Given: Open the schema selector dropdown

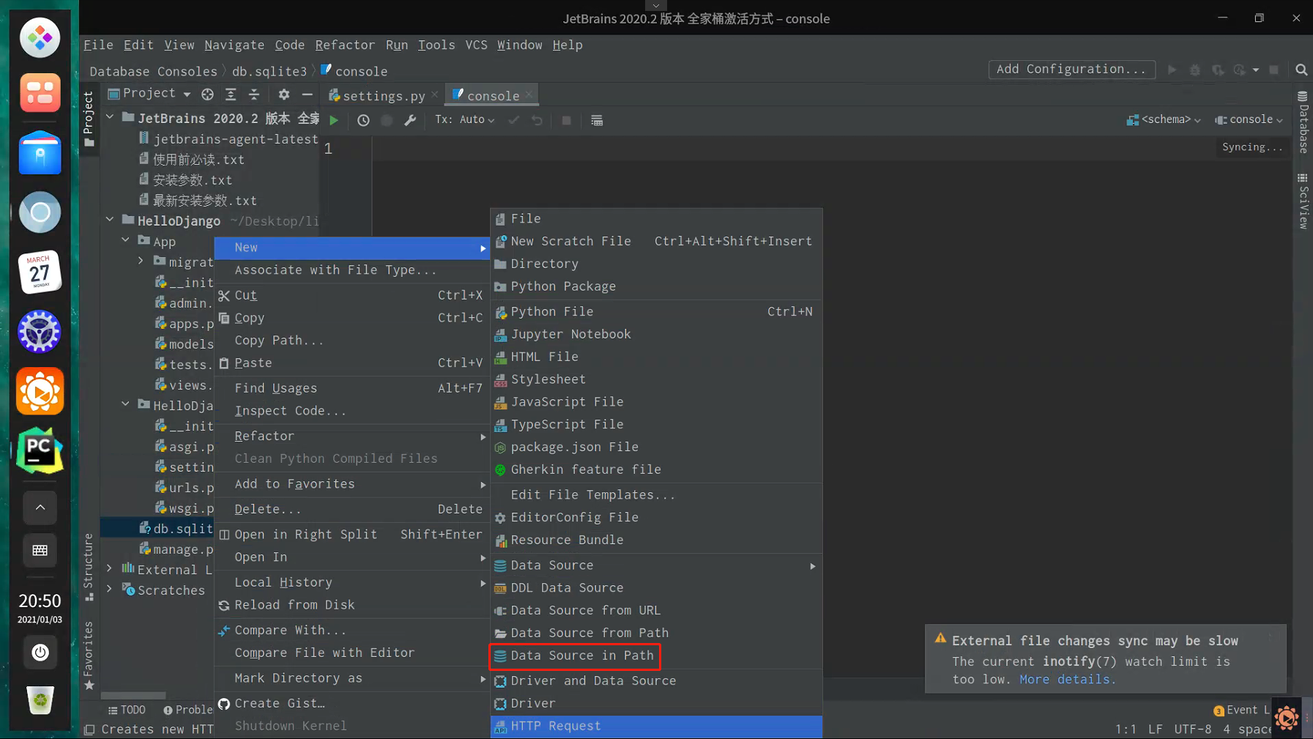Looking at the screenshot, I should pos(1164,119).
